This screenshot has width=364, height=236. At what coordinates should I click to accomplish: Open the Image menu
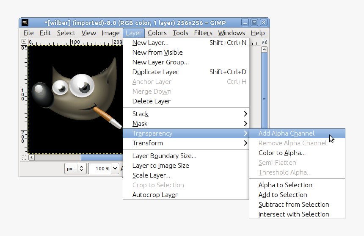[x=110, y=33]
